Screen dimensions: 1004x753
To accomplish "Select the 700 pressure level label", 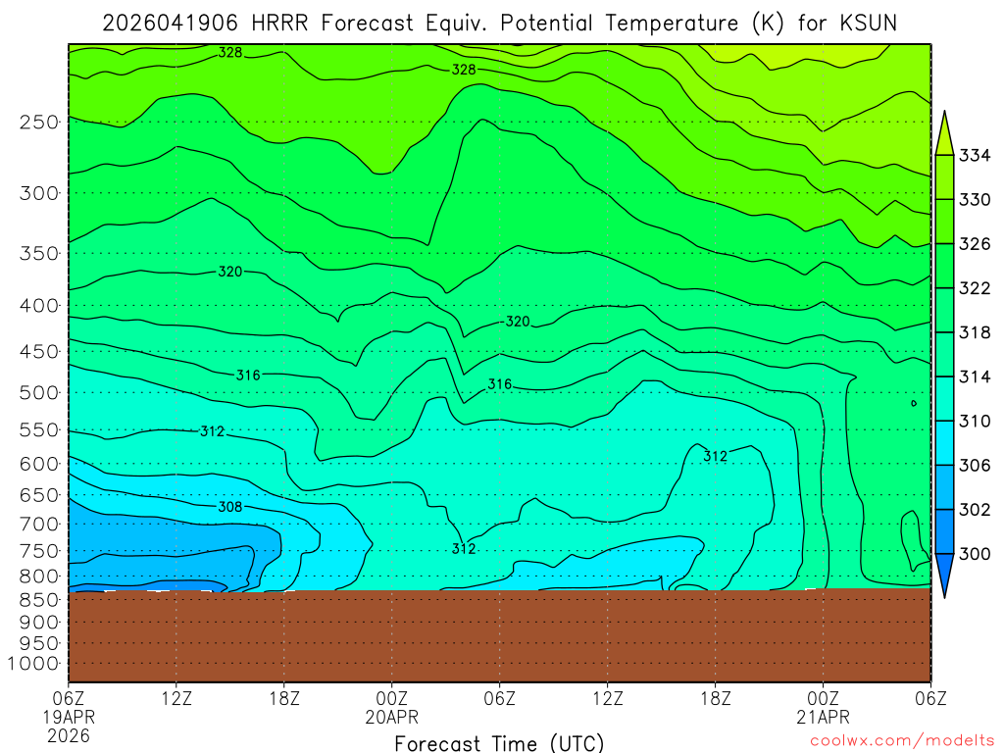I will pos(39,524).
